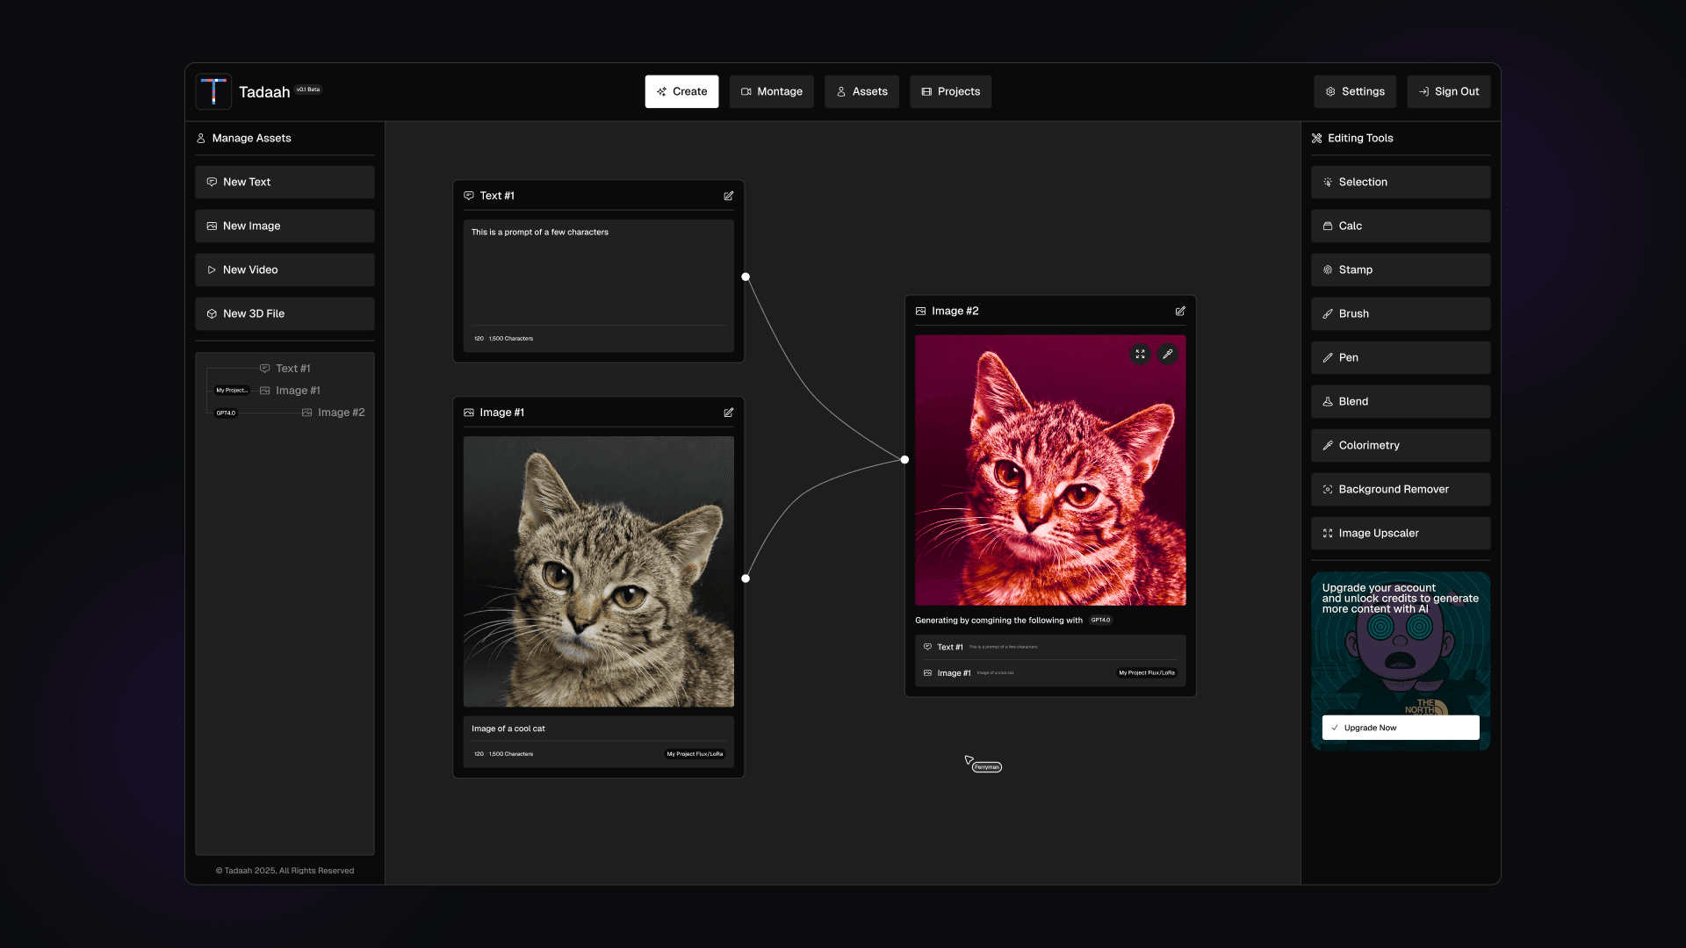Add a New Video asset
Viewport: 1686px width, 948px height.
285,269
